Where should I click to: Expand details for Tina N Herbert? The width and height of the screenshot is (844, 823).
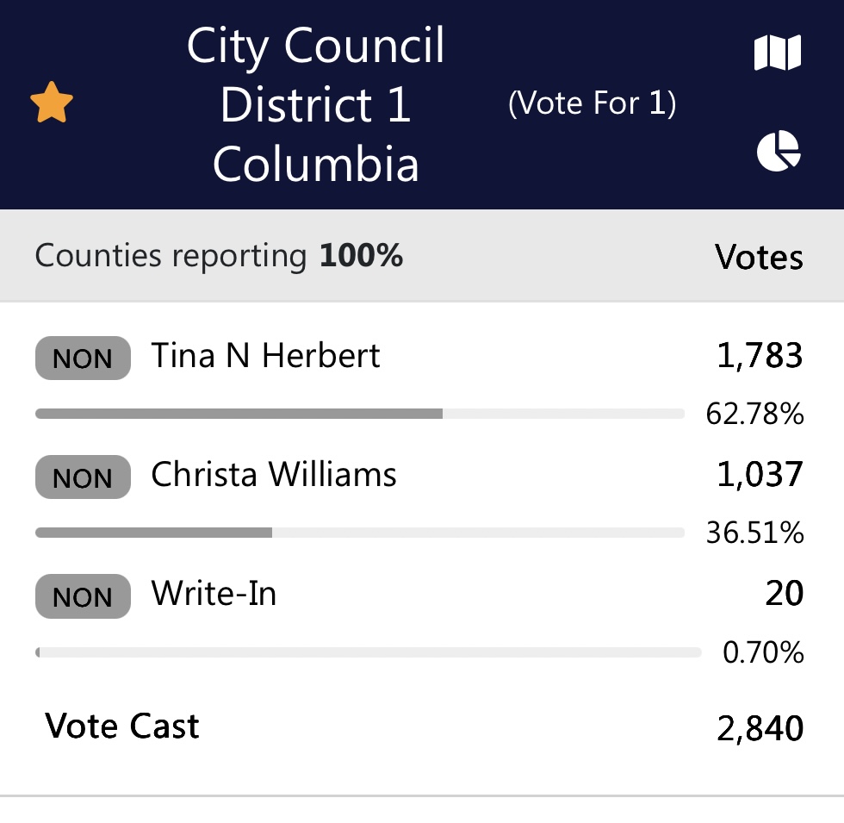tap(265, 355)
